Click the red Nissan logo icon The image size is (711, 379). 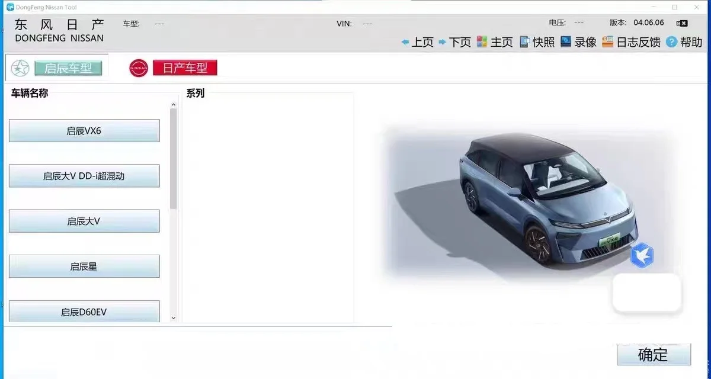(139, 68)
